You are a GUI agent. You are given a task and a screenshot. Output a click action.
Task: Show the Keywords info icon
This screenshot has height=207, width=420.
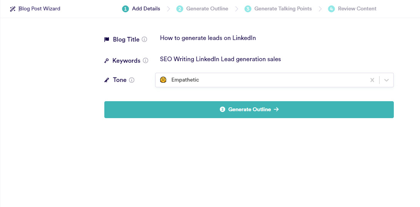[x=146, y=60]
